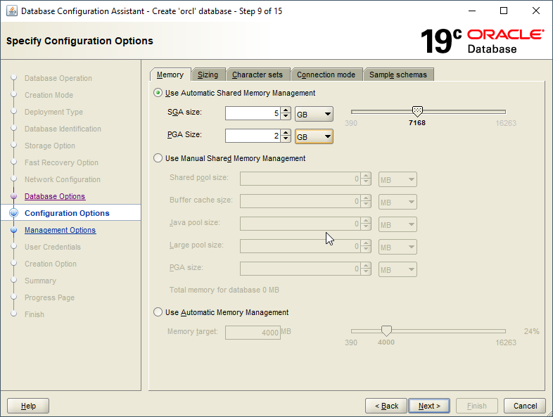Select Use Manual Shared Memory Management

pos(158,158)
